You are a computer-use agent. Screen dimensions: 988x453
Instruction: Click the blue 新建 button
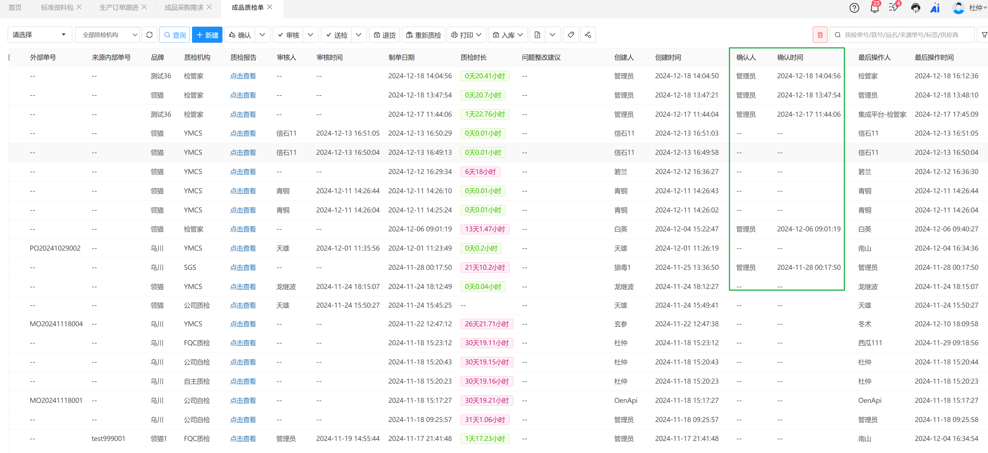click(x=207, y=35)
